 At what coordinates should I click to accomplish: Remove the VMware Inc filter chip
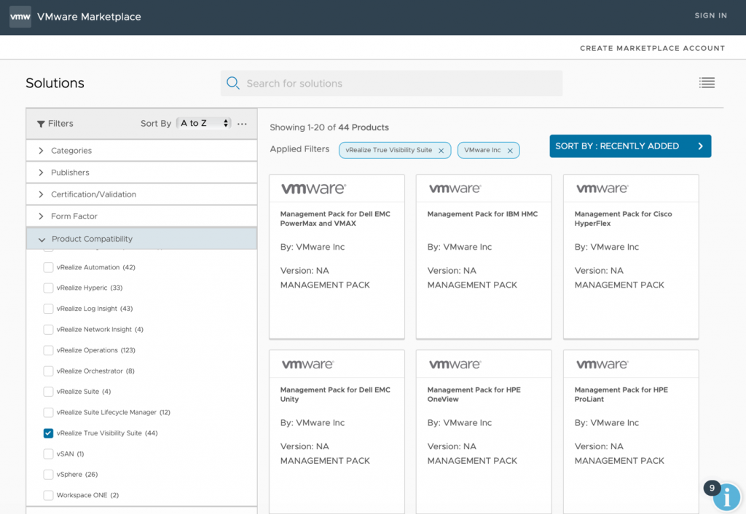[510, 151]
